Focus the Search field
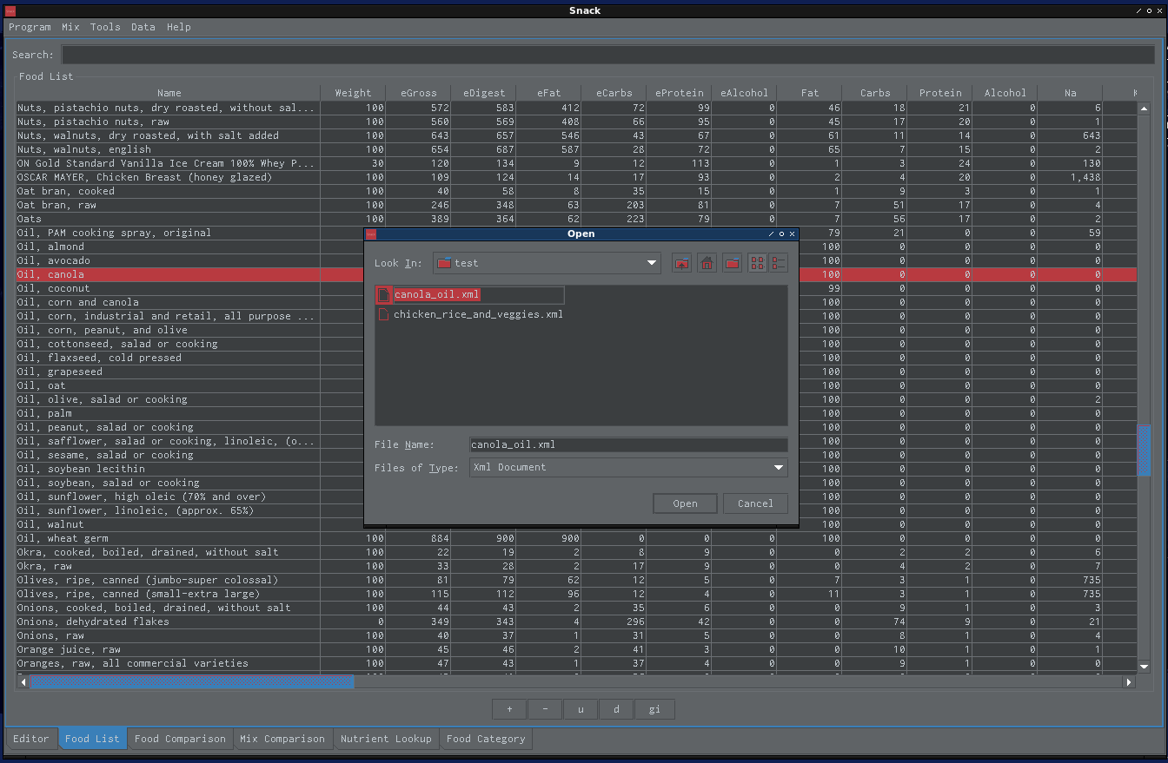 tap(607, 55)
